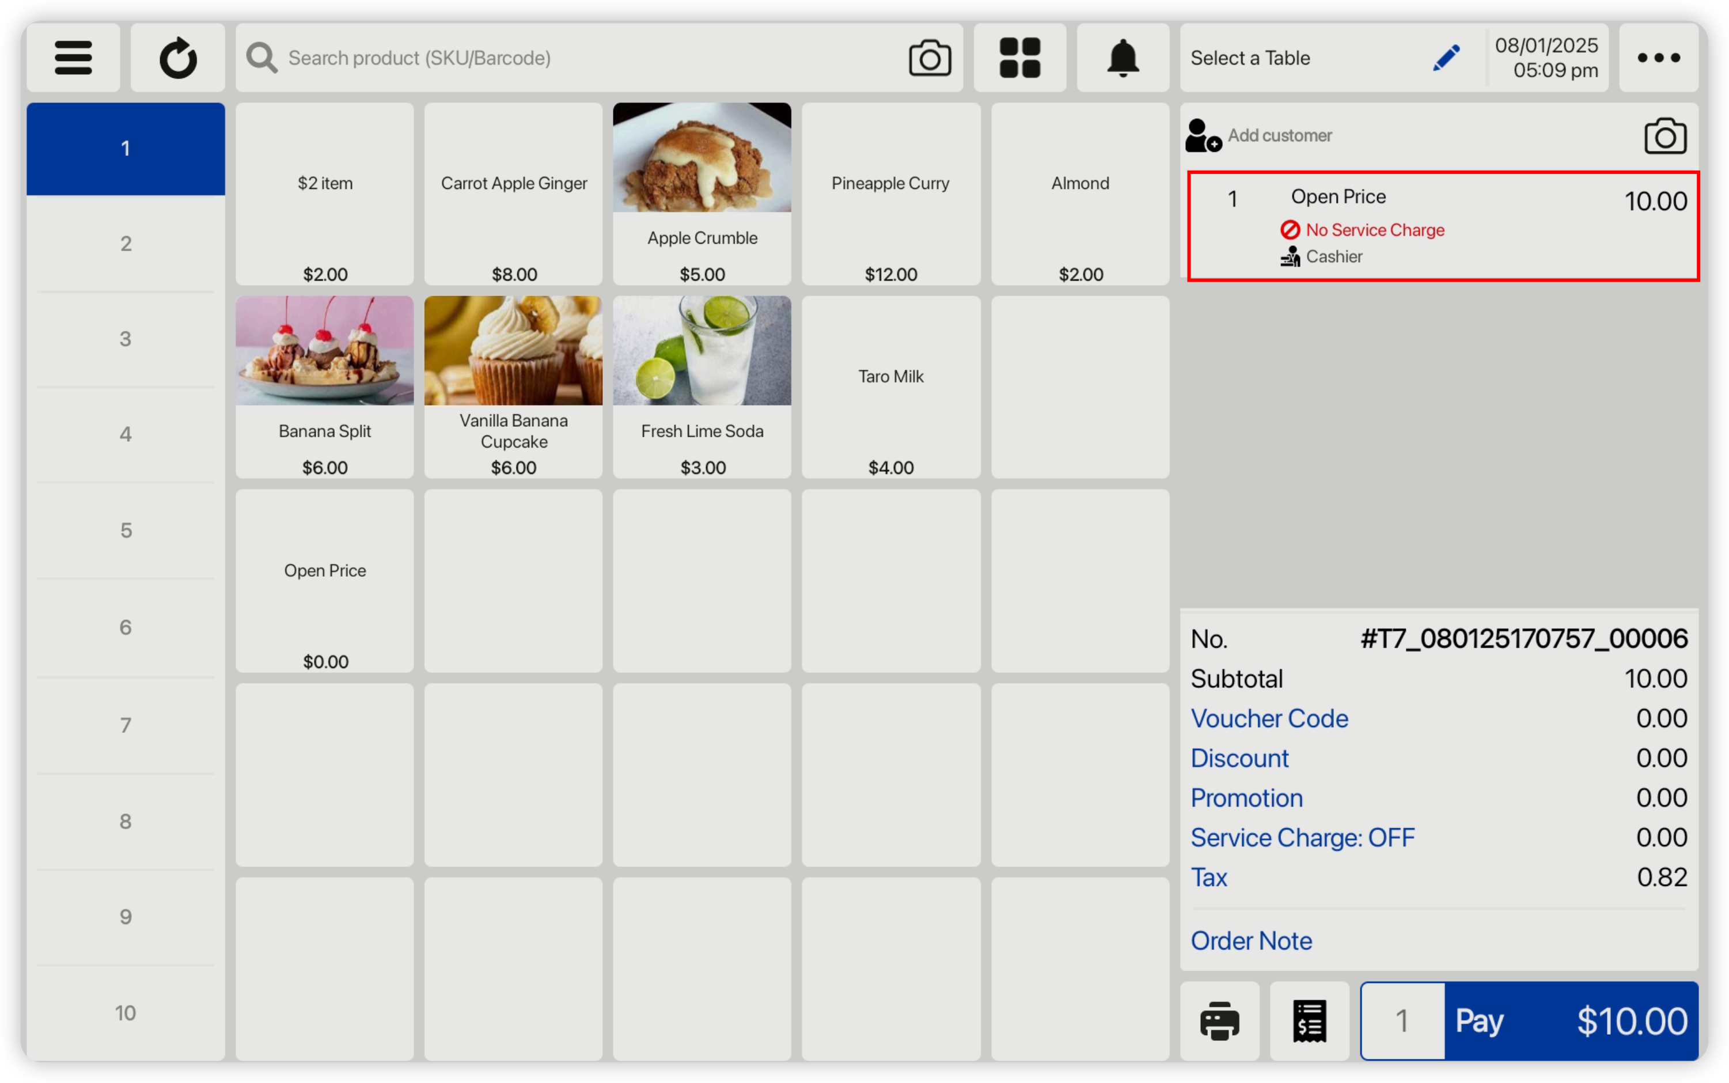The height and width of the screenshot is (1083, 1729).
Task: Open the three-dots more options menu
Action: pyautogui.click(x=1658, y=57)
